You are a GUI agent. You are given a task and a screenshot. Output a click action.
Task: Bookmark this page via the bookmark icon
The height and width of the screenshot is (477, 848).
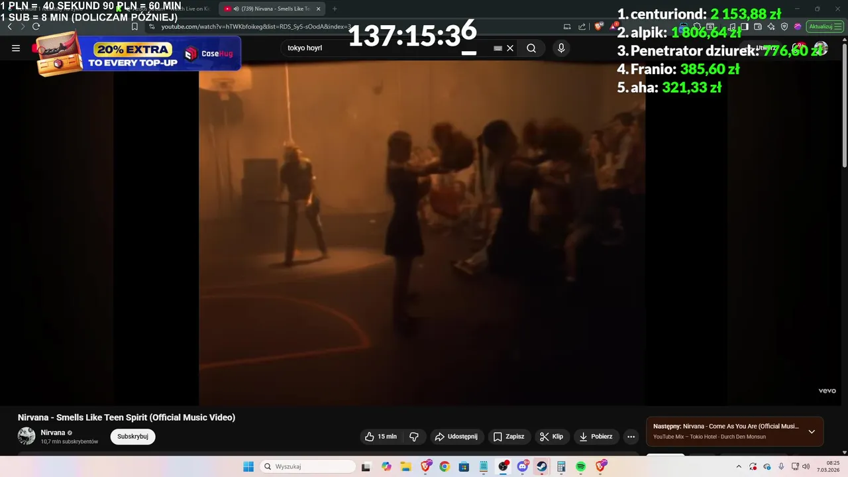(134, 26)
